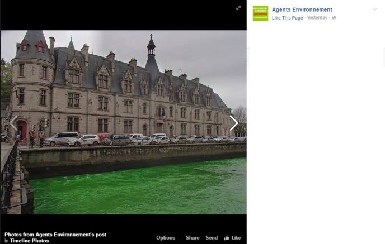Like the photo using the Like text

click(236, 238)
